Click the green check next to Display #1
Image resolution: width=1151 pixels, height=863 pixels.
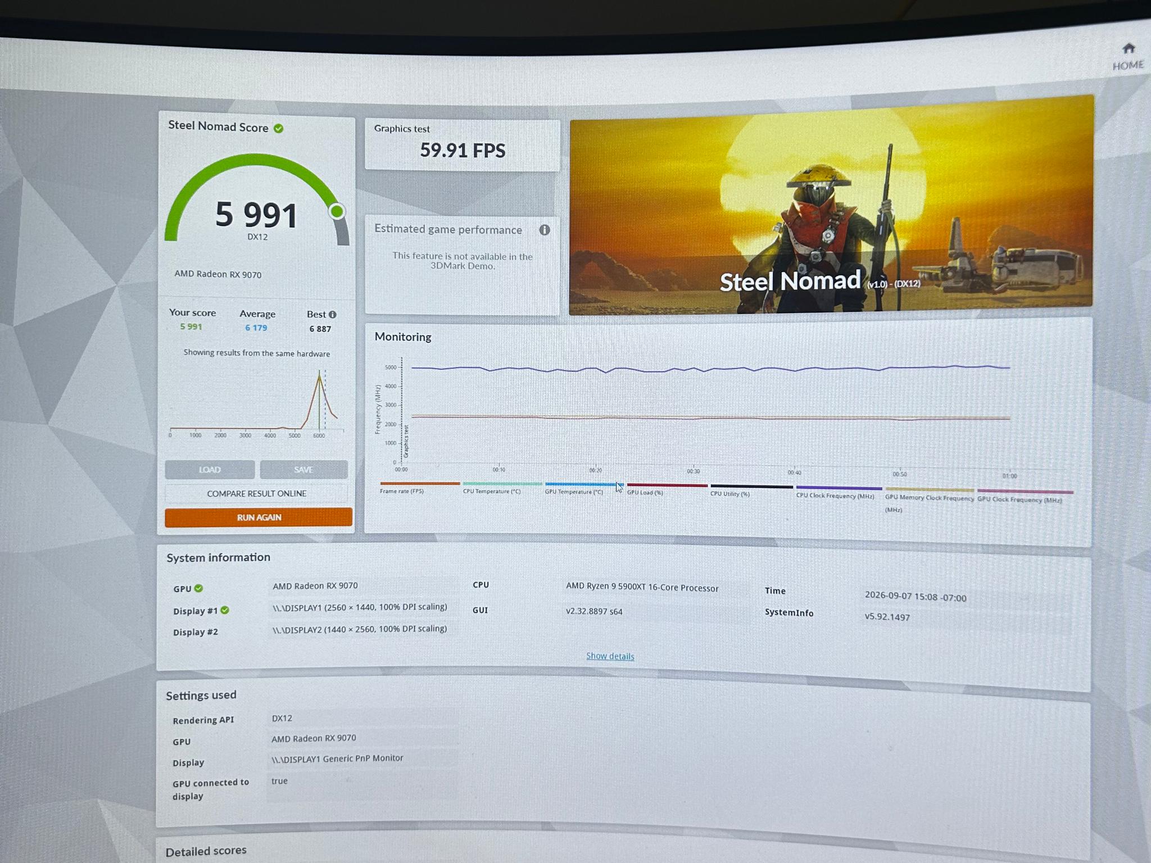pos(225,610)
